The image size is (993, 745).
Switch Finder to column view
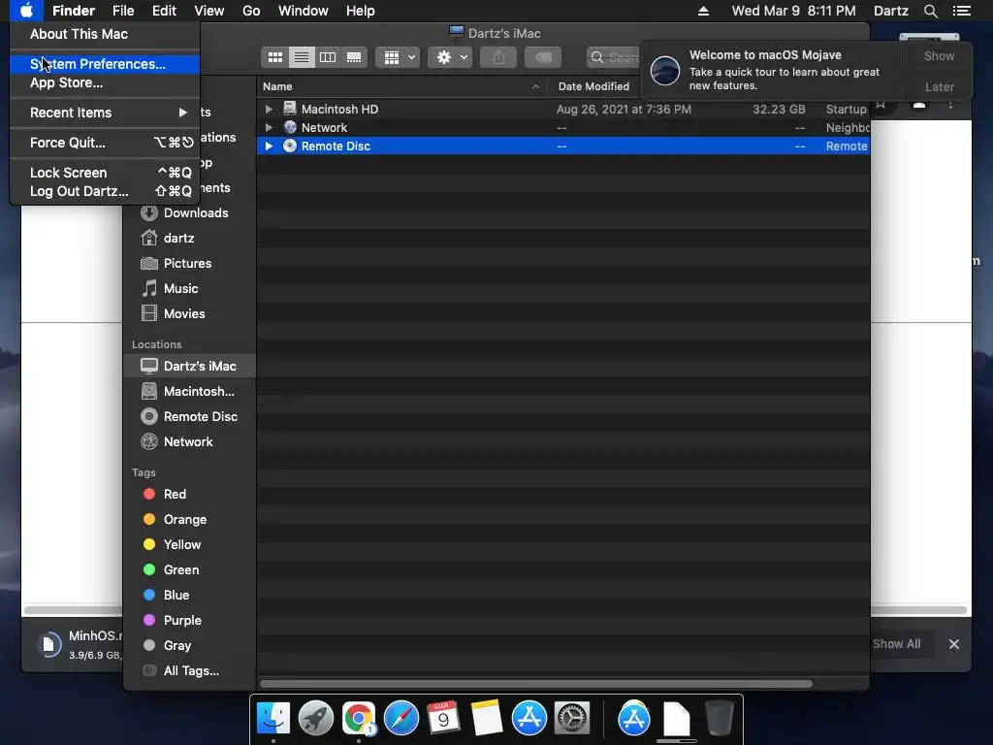[x=328, y=57]
